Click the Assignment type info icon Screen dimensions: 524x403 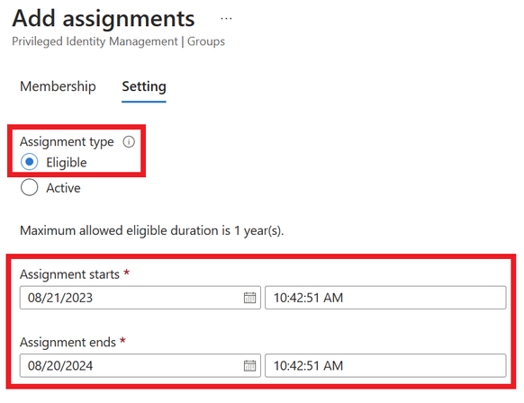129,142
